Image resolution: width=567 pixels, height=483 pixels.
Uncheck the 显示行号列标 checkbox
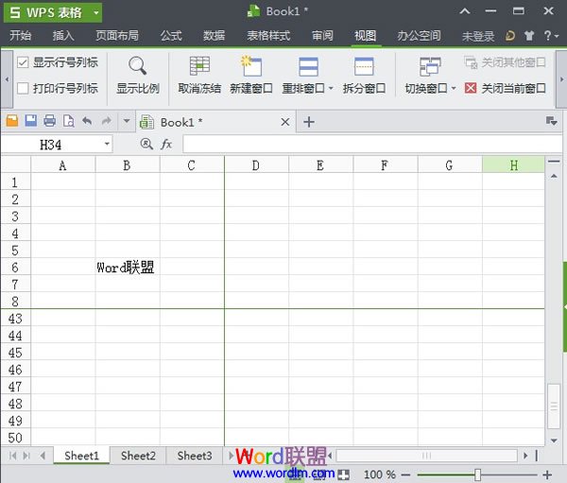24,62
